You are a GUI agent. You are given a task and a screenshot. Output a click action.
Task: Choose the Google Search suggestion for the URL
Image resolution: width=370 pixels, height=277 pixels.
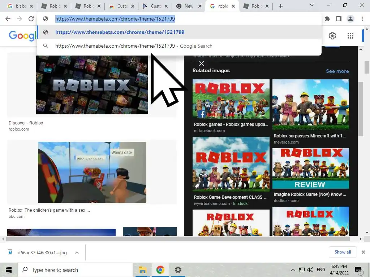point(179,46)
